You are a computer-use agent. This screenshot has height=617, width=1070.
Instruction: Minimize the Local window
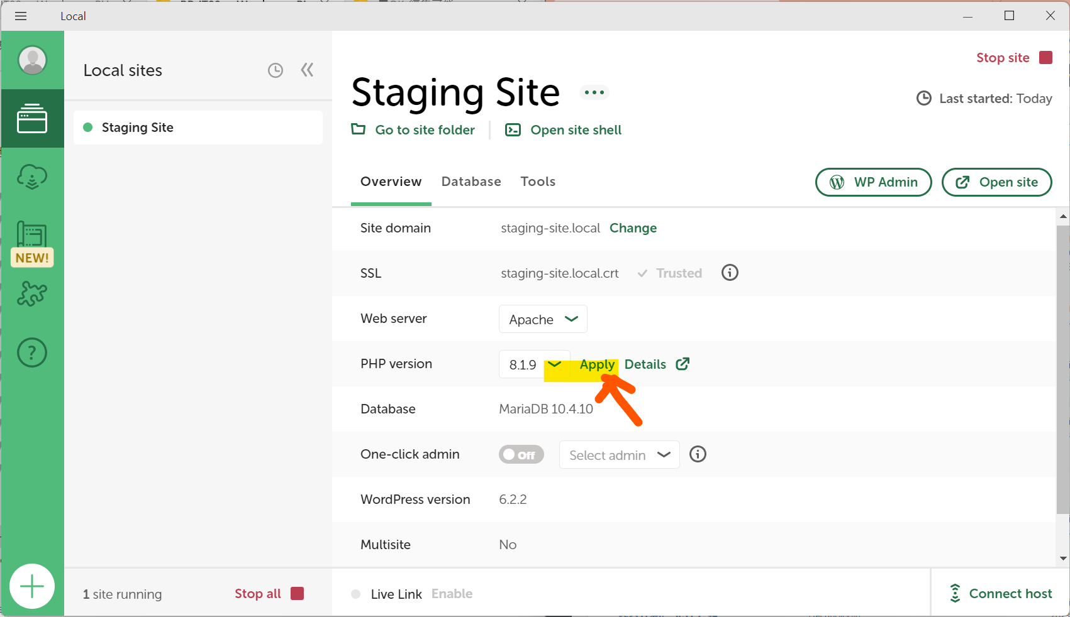pos(967,16)
